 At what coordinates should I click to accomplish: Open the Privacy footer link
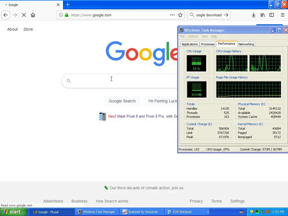click(x=196, y=201)
